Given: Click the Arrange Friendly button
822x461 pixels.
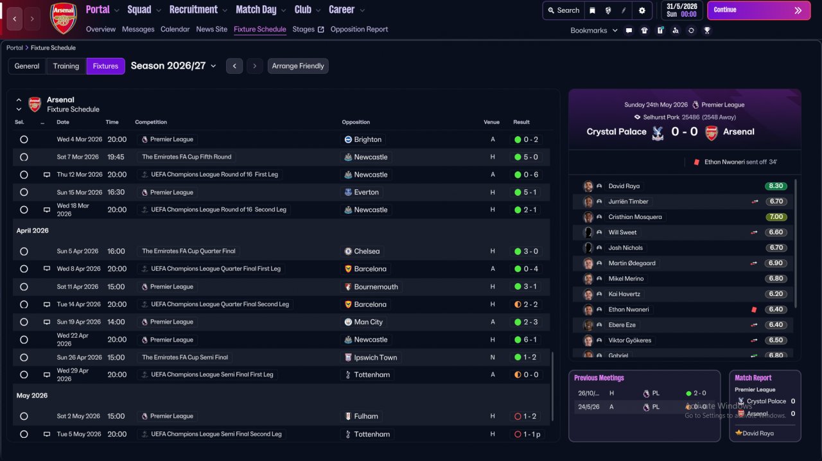Looking at the screenshot, I should 298,66.
